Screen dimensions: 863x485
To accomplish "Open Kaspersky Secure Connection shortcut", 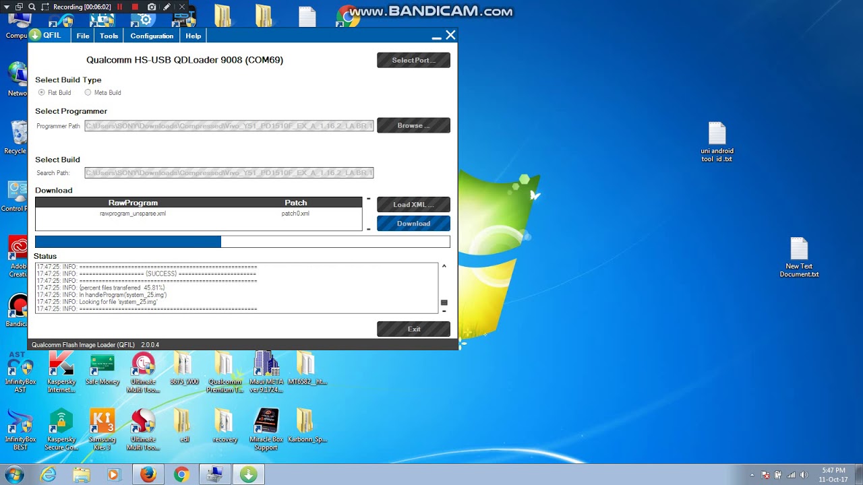I will (61, 430).
